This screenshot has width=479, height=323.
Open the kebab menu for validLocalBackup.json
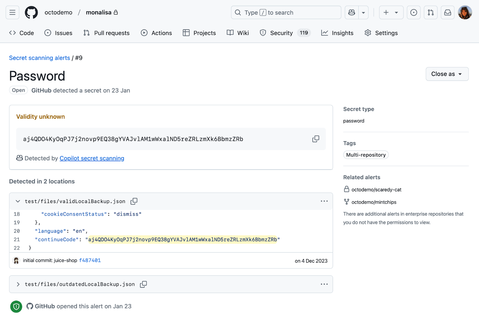click(x=324, y=201)
